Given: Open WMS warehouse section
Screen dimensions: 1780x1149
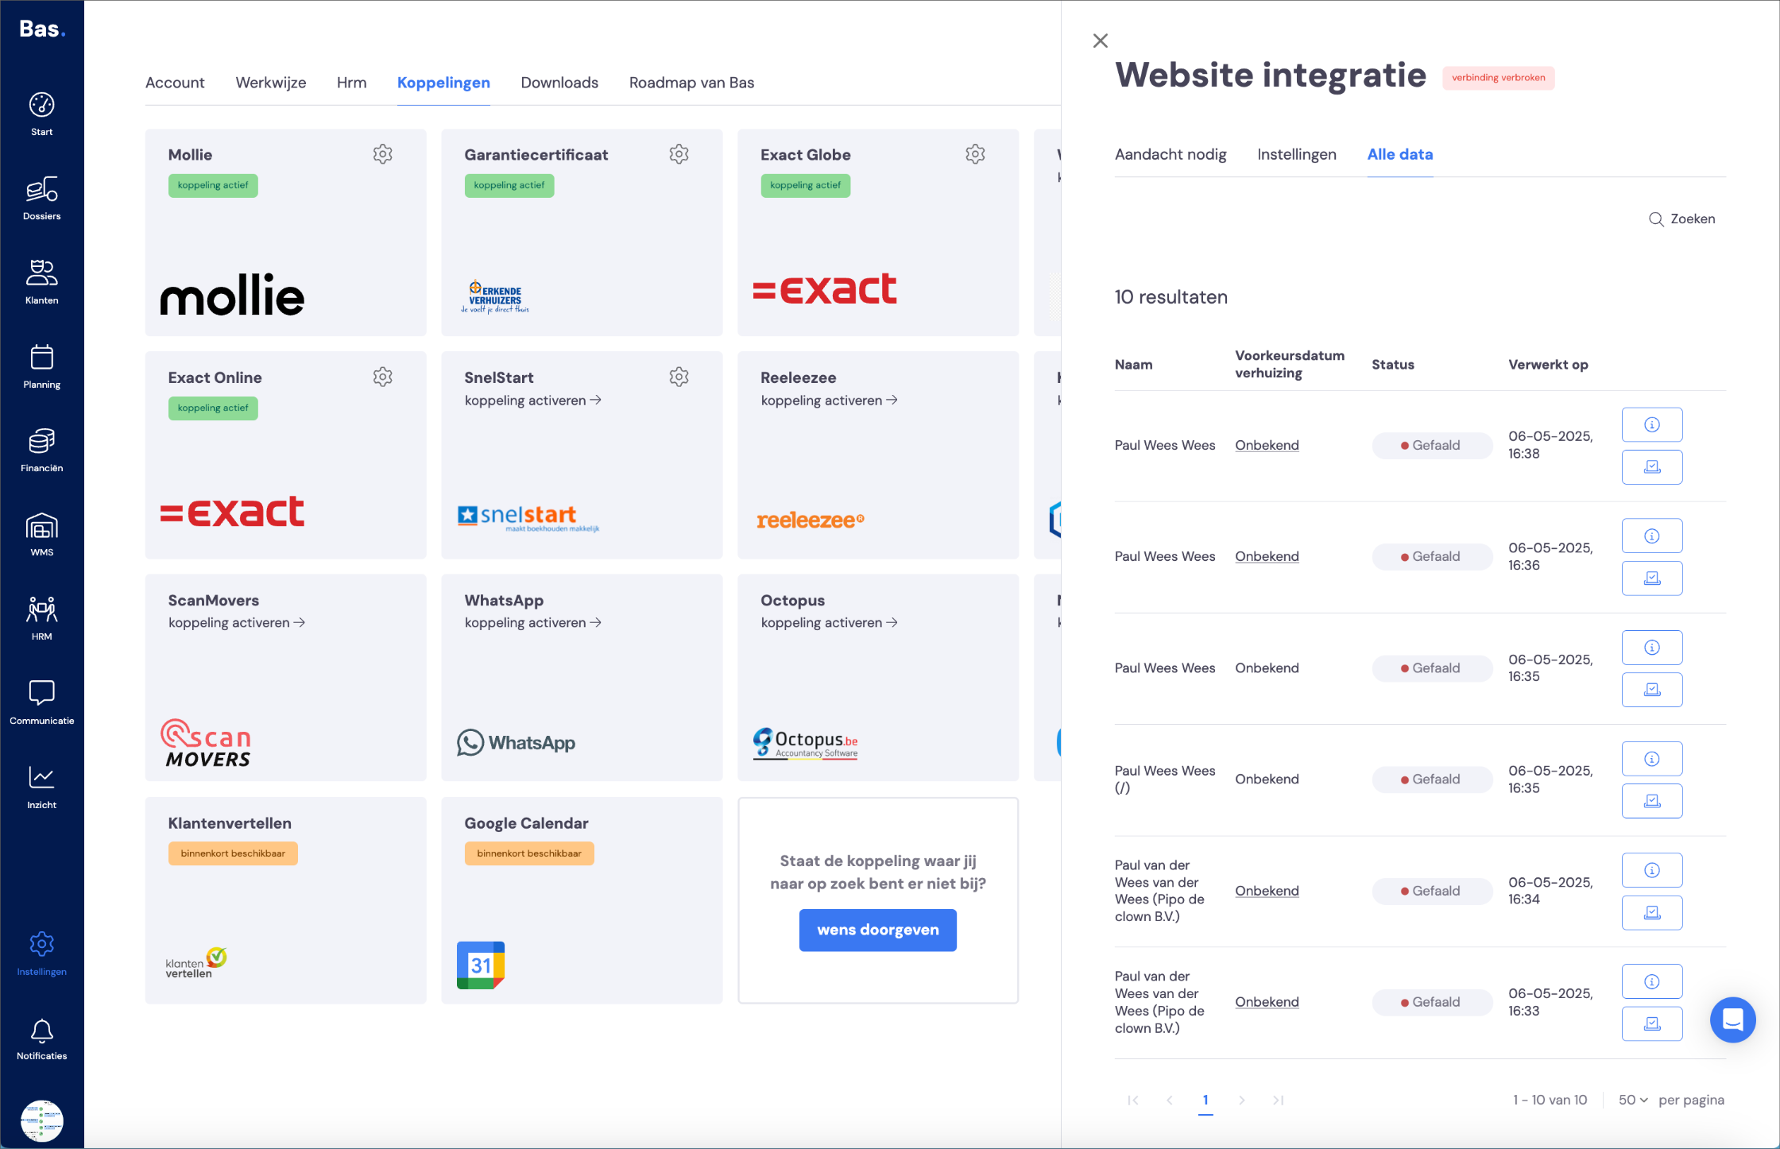Looking at the screenshot, I should tap(41, 535).
